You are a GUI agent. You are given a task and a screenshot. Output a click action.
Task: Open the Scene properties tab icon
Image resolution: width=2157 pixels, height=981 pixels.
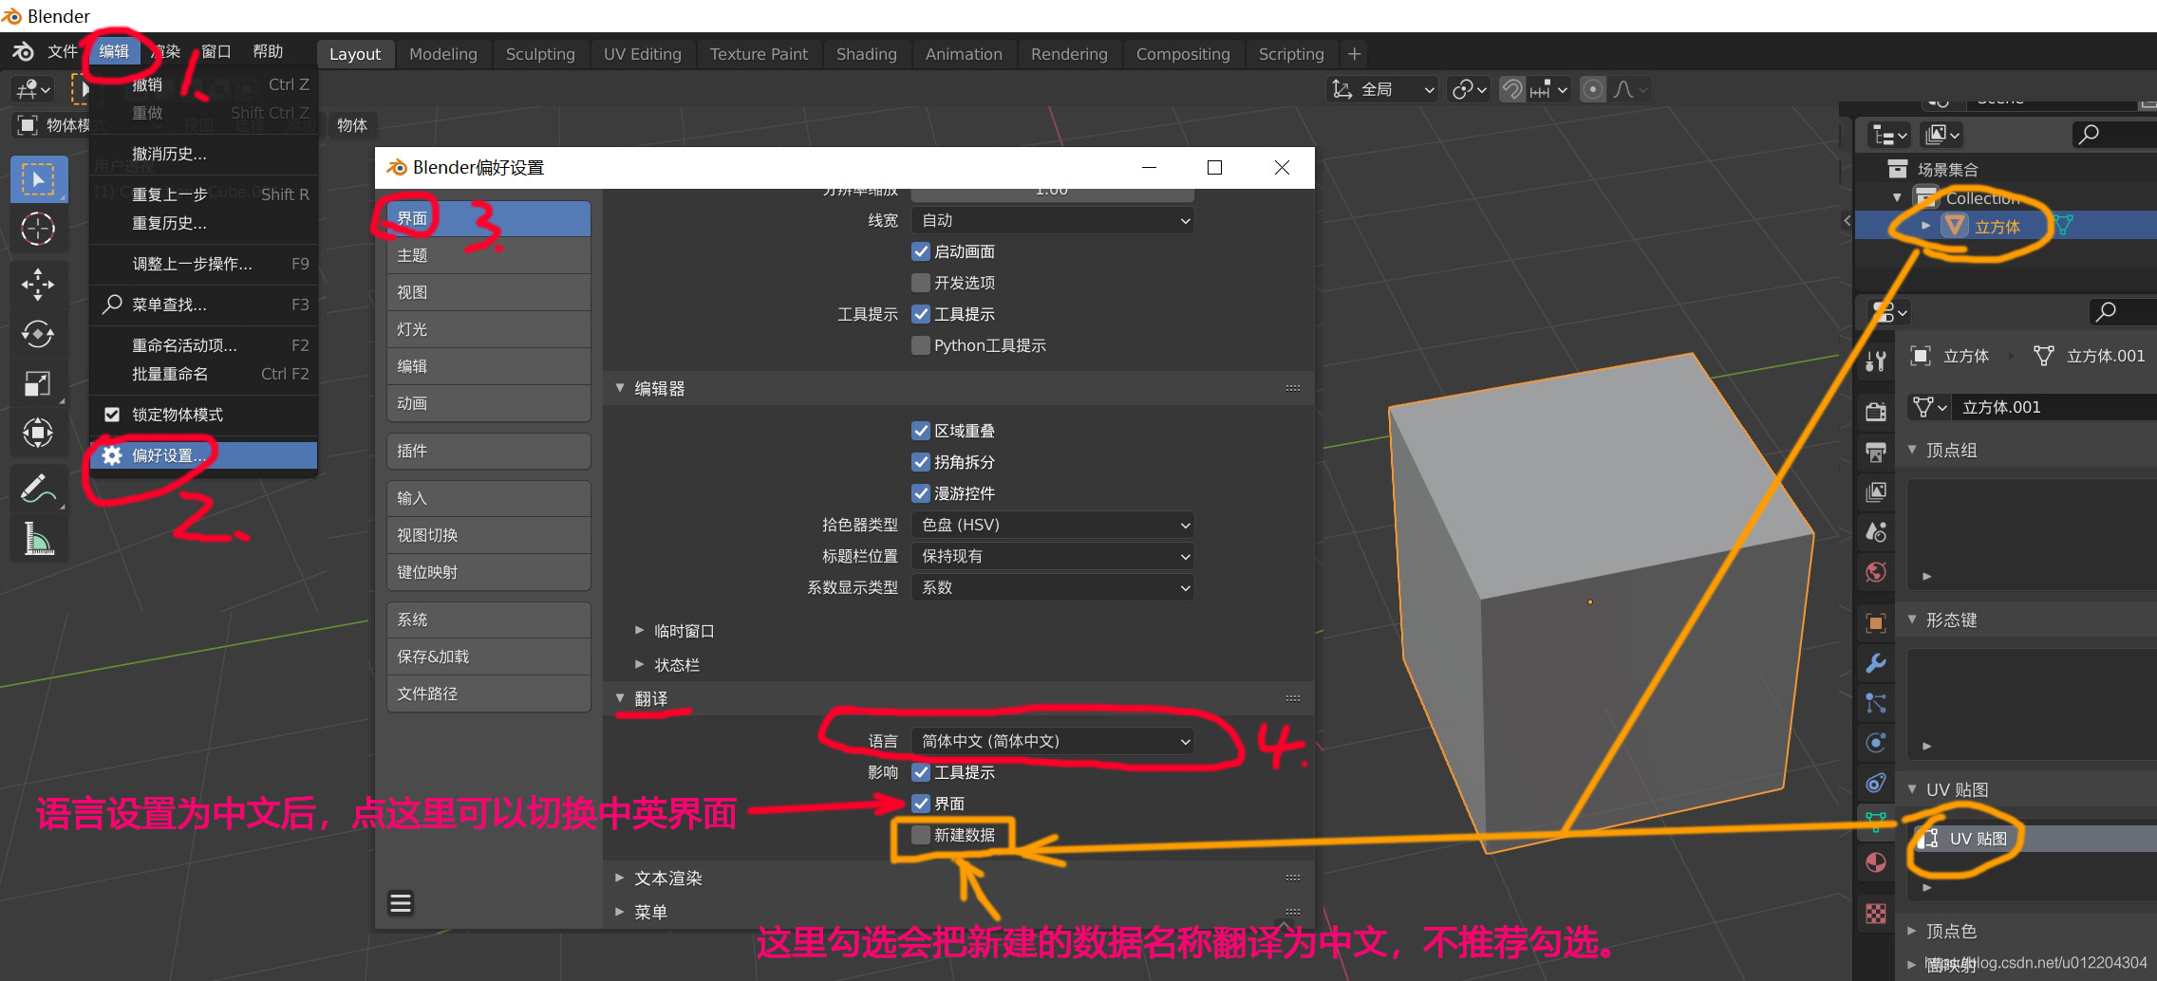[x=1876, y=531]
